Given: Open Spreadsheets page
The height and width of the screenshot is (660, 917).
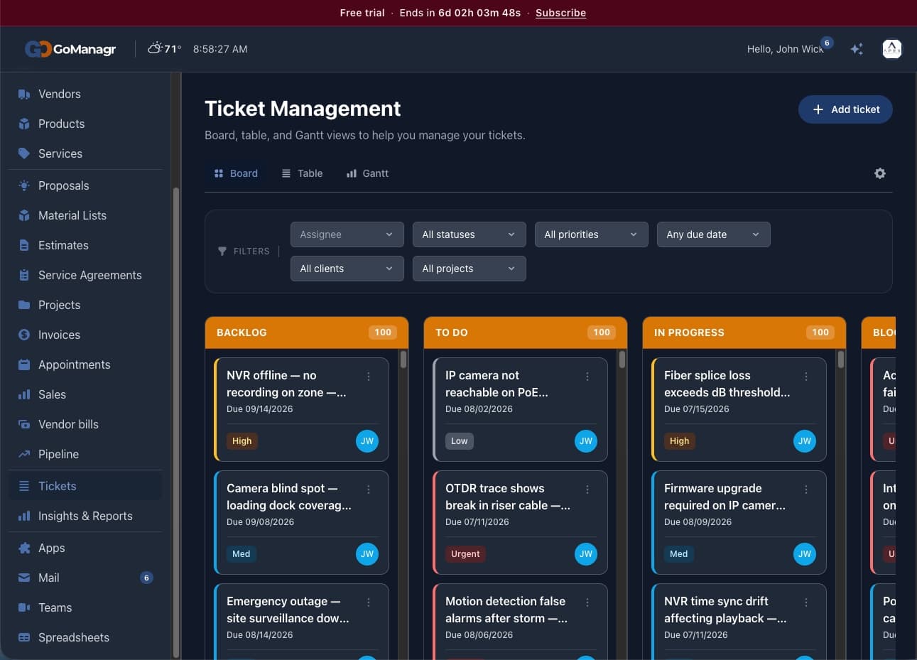Looking at the screenshot, I should point(85,637).
